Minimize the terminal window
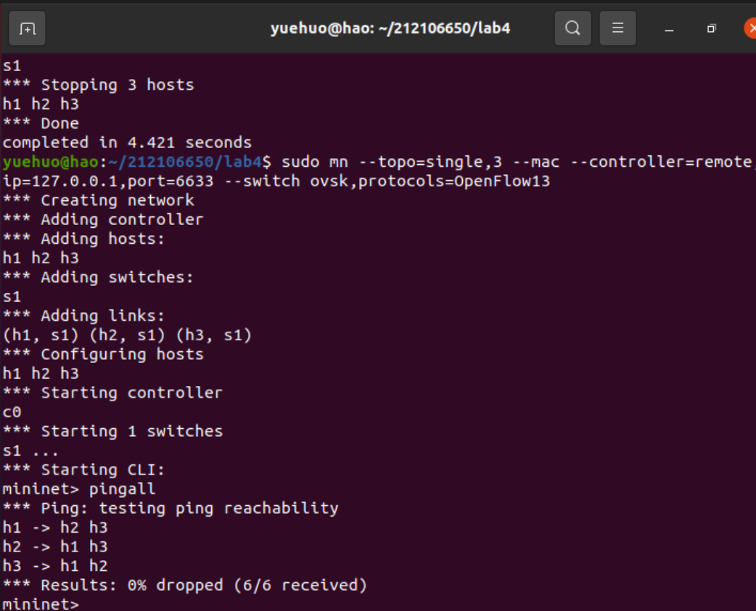756x611 pixels. tap(669, 29)
